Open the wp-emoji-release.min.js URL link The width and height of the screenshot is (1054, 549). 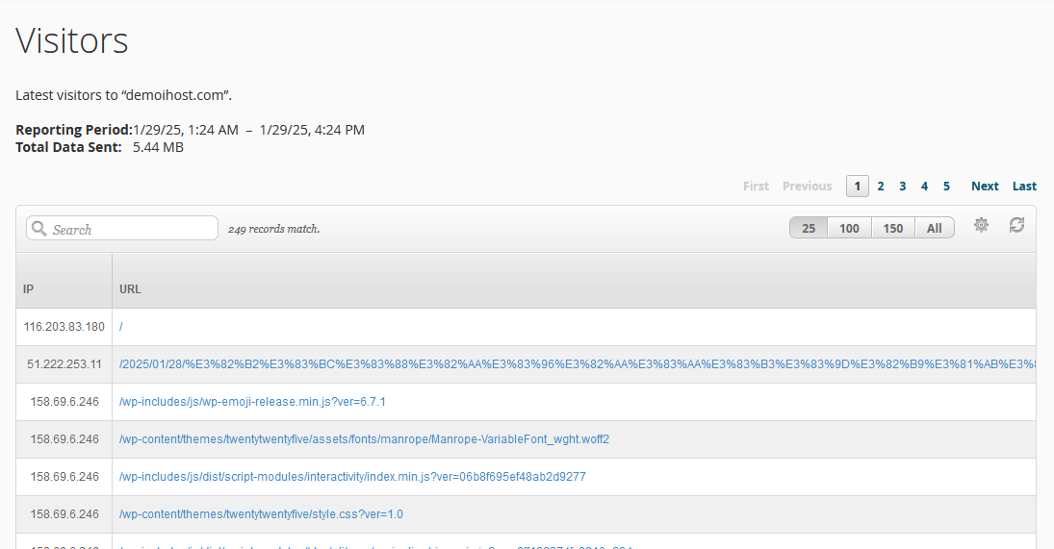tap(252, 402)
